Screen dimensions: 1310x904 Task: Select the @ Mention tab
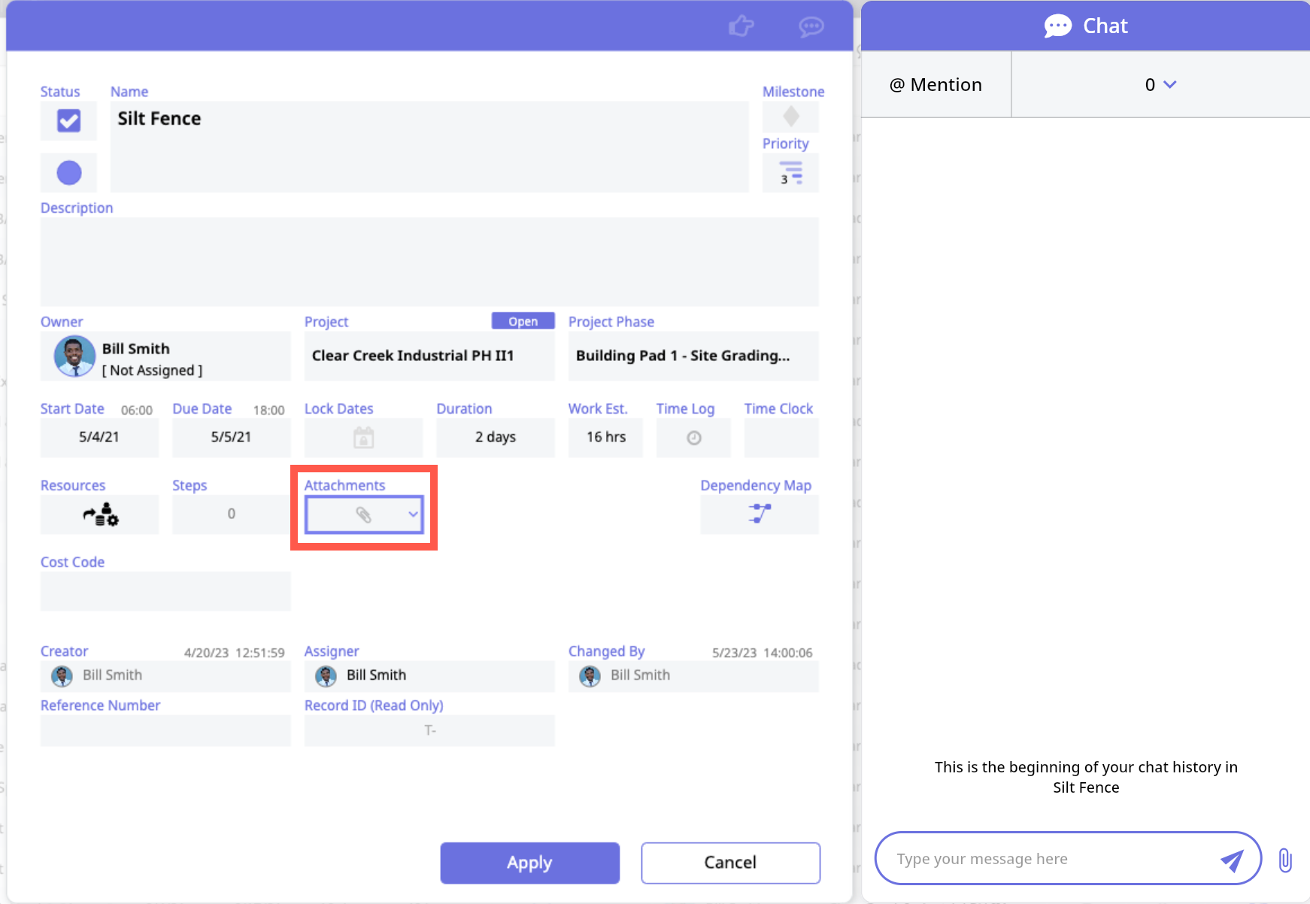935,84
